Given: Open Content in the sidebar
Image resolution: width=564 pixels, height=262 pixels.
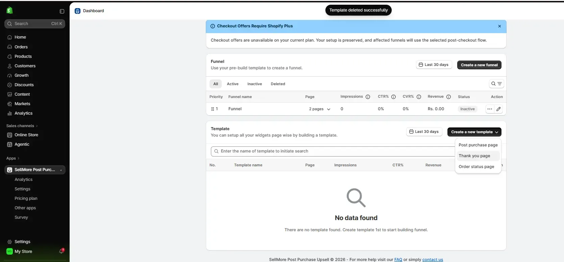Looking at the screenshot, I should pyautogui.click(x=22, y=94).
